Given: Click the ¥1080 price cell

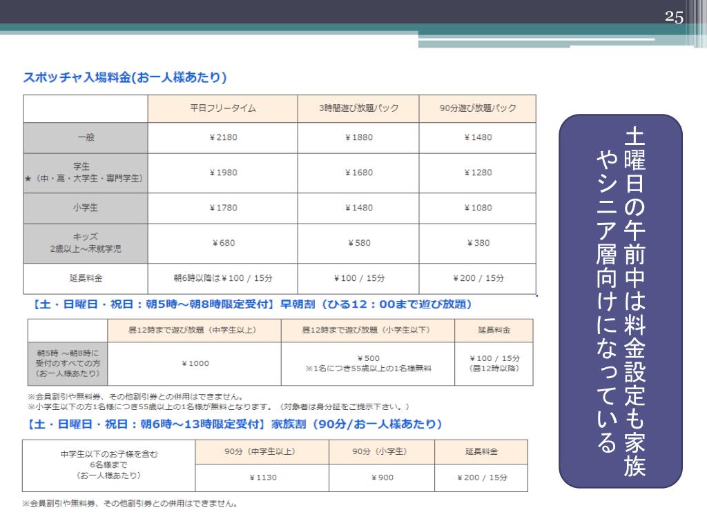Looking at the screenshot, I should click(478, 208).
